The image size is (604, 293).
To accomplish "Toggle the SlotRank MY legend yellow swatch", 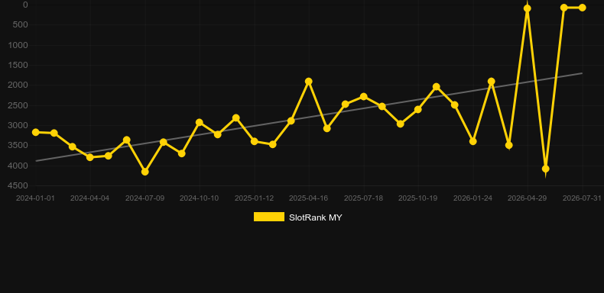I will [x=269, y=217].
